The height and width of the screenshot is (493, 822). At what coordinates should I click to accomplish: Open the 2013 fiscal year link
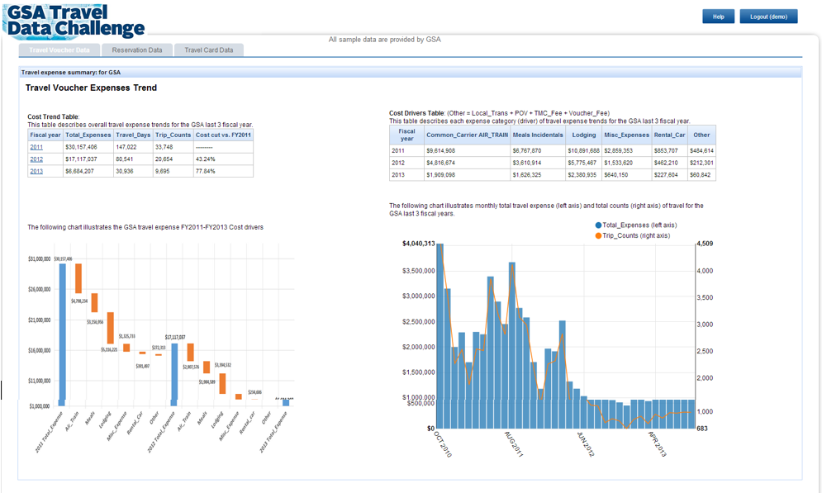coord(36,171)
